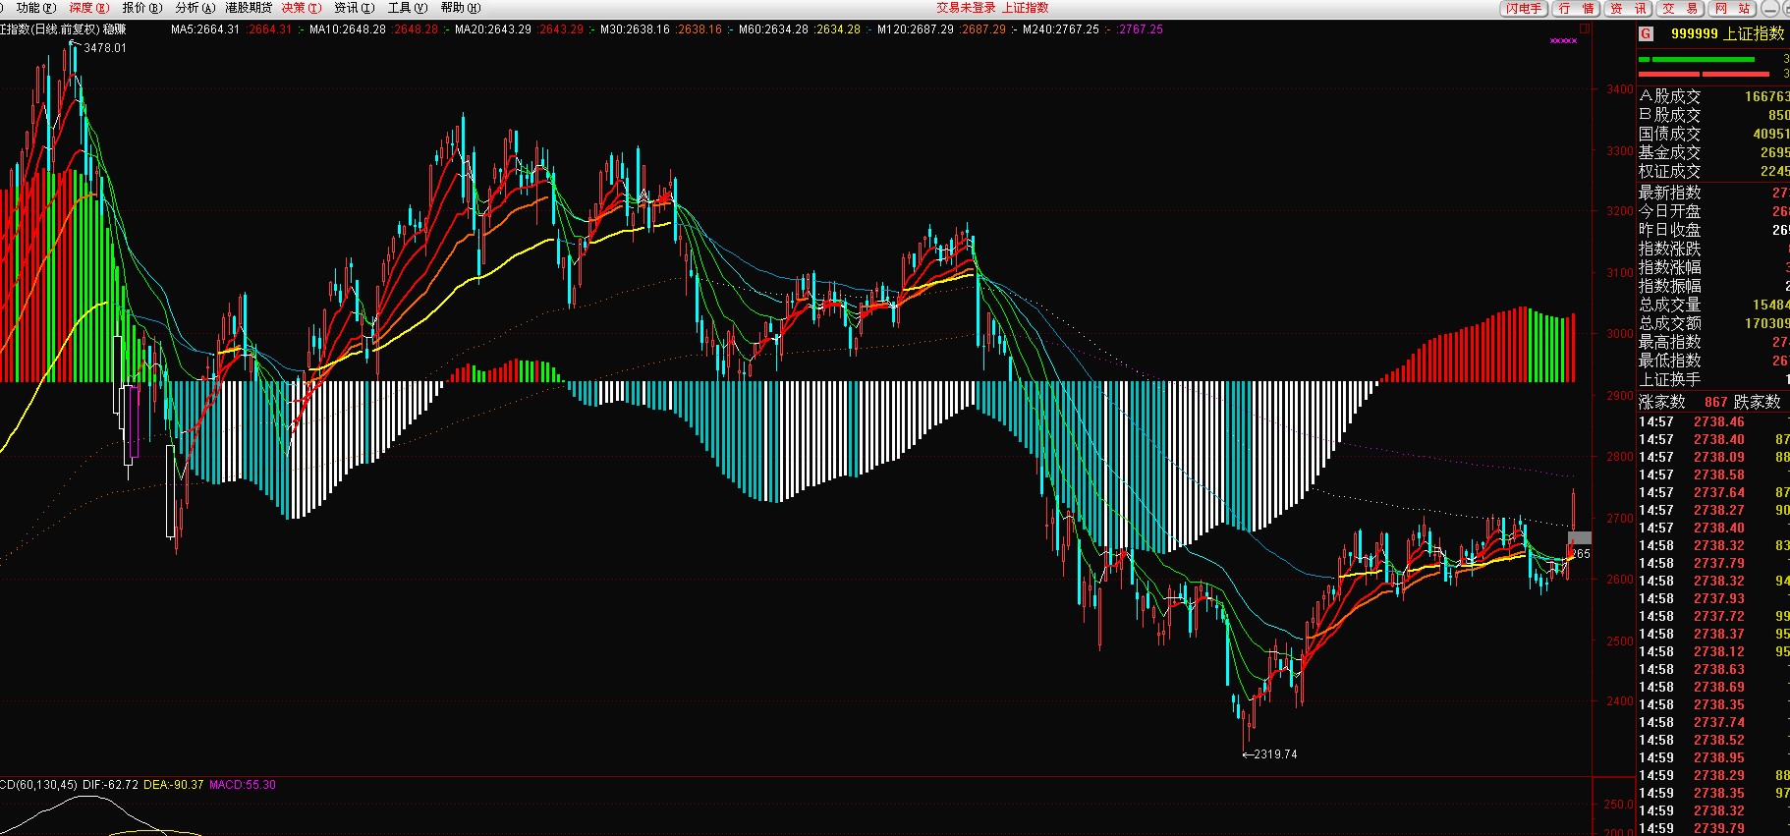Click the A股成交 row label
Image resolution: width=1790 pixels, height=836 pixels.
tap(1669, 96)
